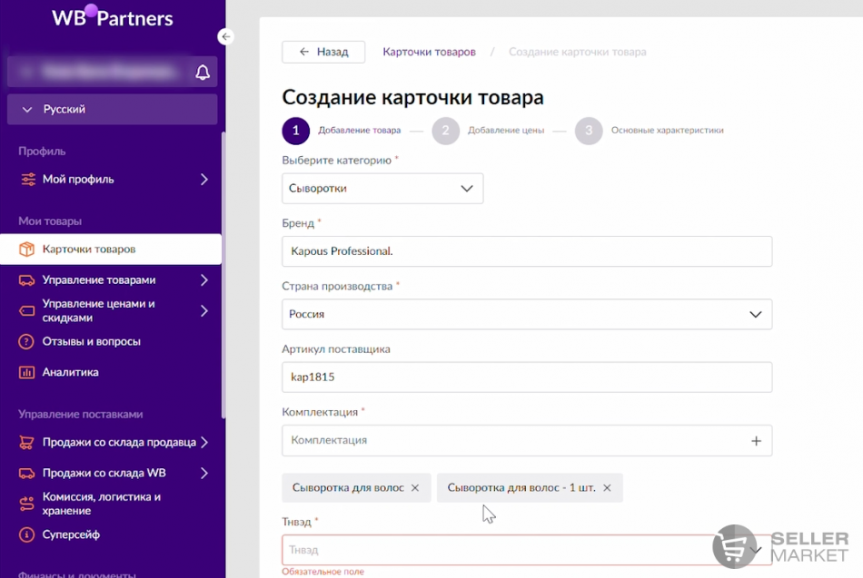Remove the 'Сыворотка для волос' tag
863x578 pixels.
click(415, 488)
